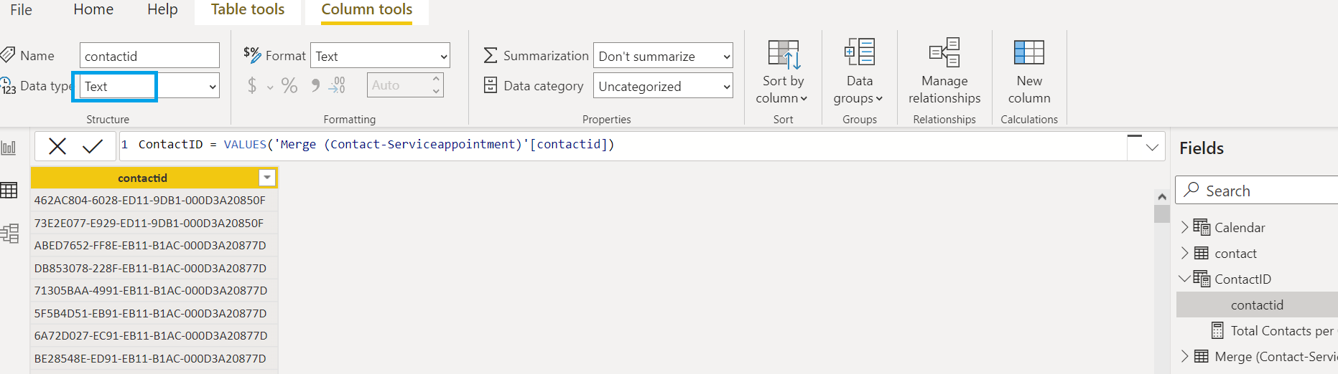This screenshot has height=374, width=1338.
Task: Expand the formula bar chevron
Action: tap(1152, 147)
